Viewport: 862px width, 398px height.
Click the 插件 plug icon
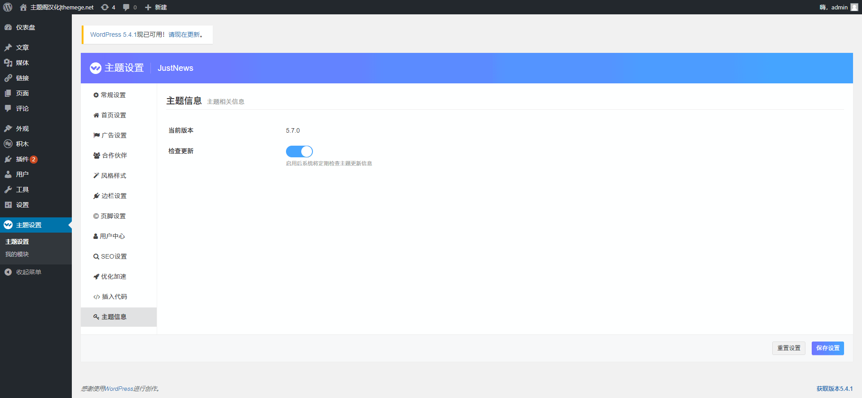pyautogui.click(x=8, y=159)
